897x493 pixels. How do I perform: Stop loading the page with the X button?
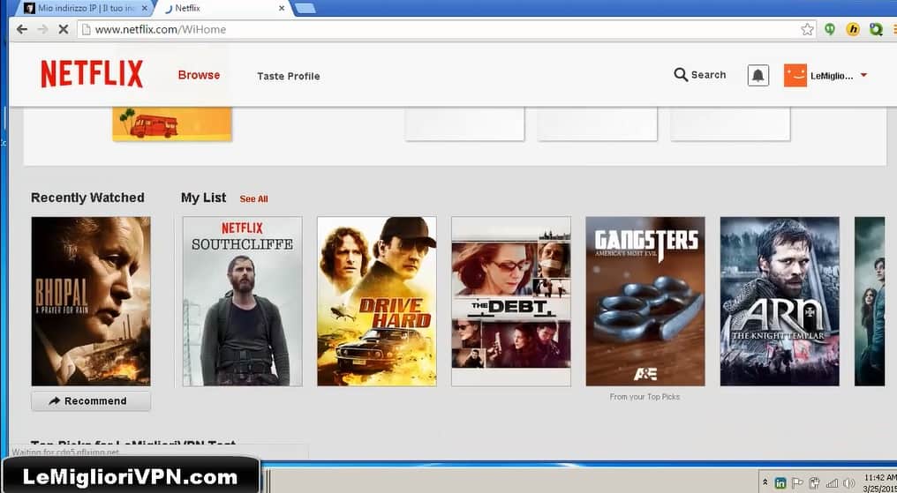pyautogui.click(x=64, y=30)
